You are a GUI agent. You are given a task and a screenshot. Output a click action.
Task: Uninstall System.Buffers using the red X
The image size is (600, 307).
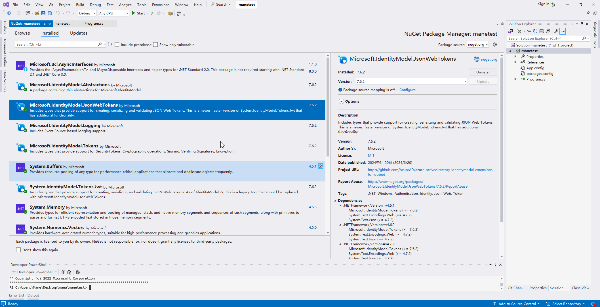click(x=321, y=166)
